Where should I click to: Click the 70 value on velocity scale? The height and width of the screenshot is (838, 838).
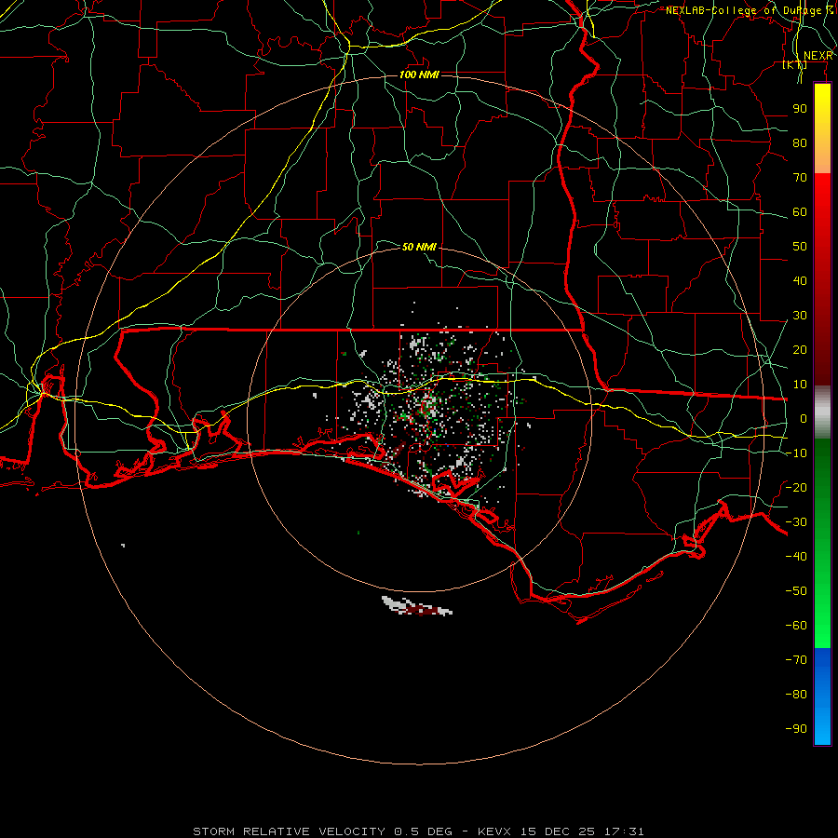pos(800,178)
